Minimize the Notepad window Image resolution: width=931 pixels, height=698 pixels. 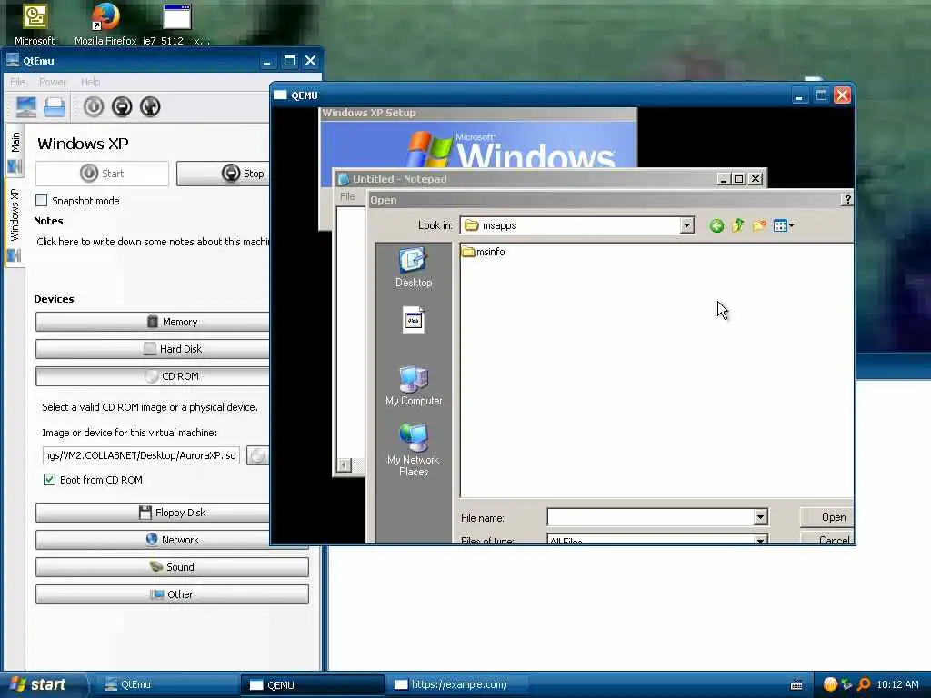[x=723, y=179]
